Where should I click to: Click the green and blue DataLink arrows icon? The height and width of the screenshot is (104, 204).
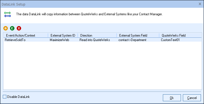click(x=8, y=14)
